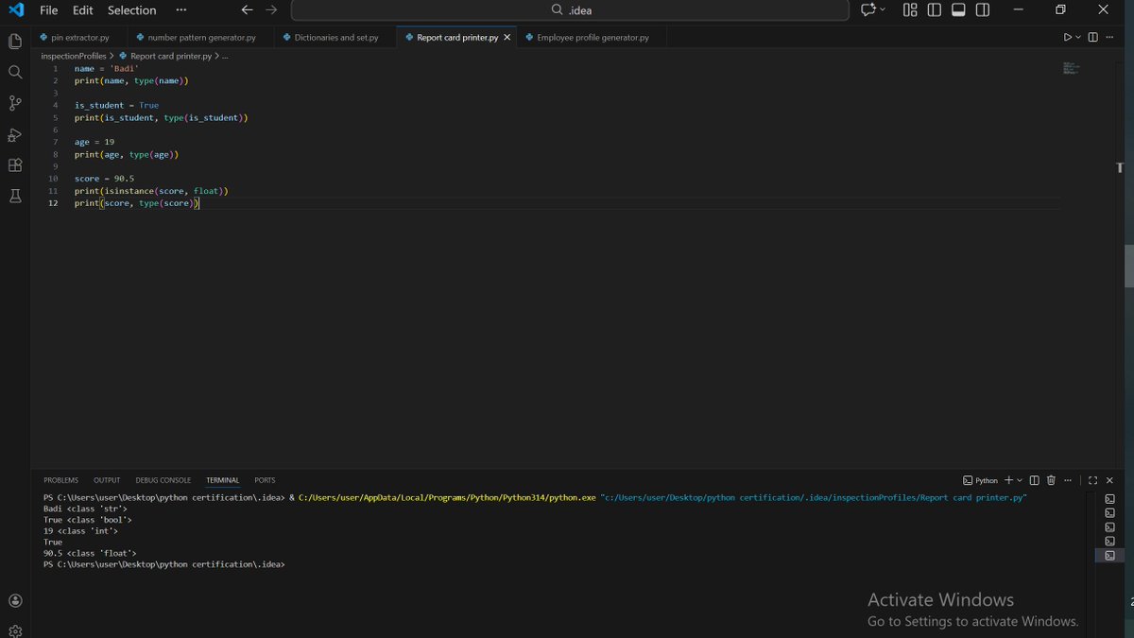Click the VS Code logo icon
The image size is (1134, 638).
click(x=16, y=10)
